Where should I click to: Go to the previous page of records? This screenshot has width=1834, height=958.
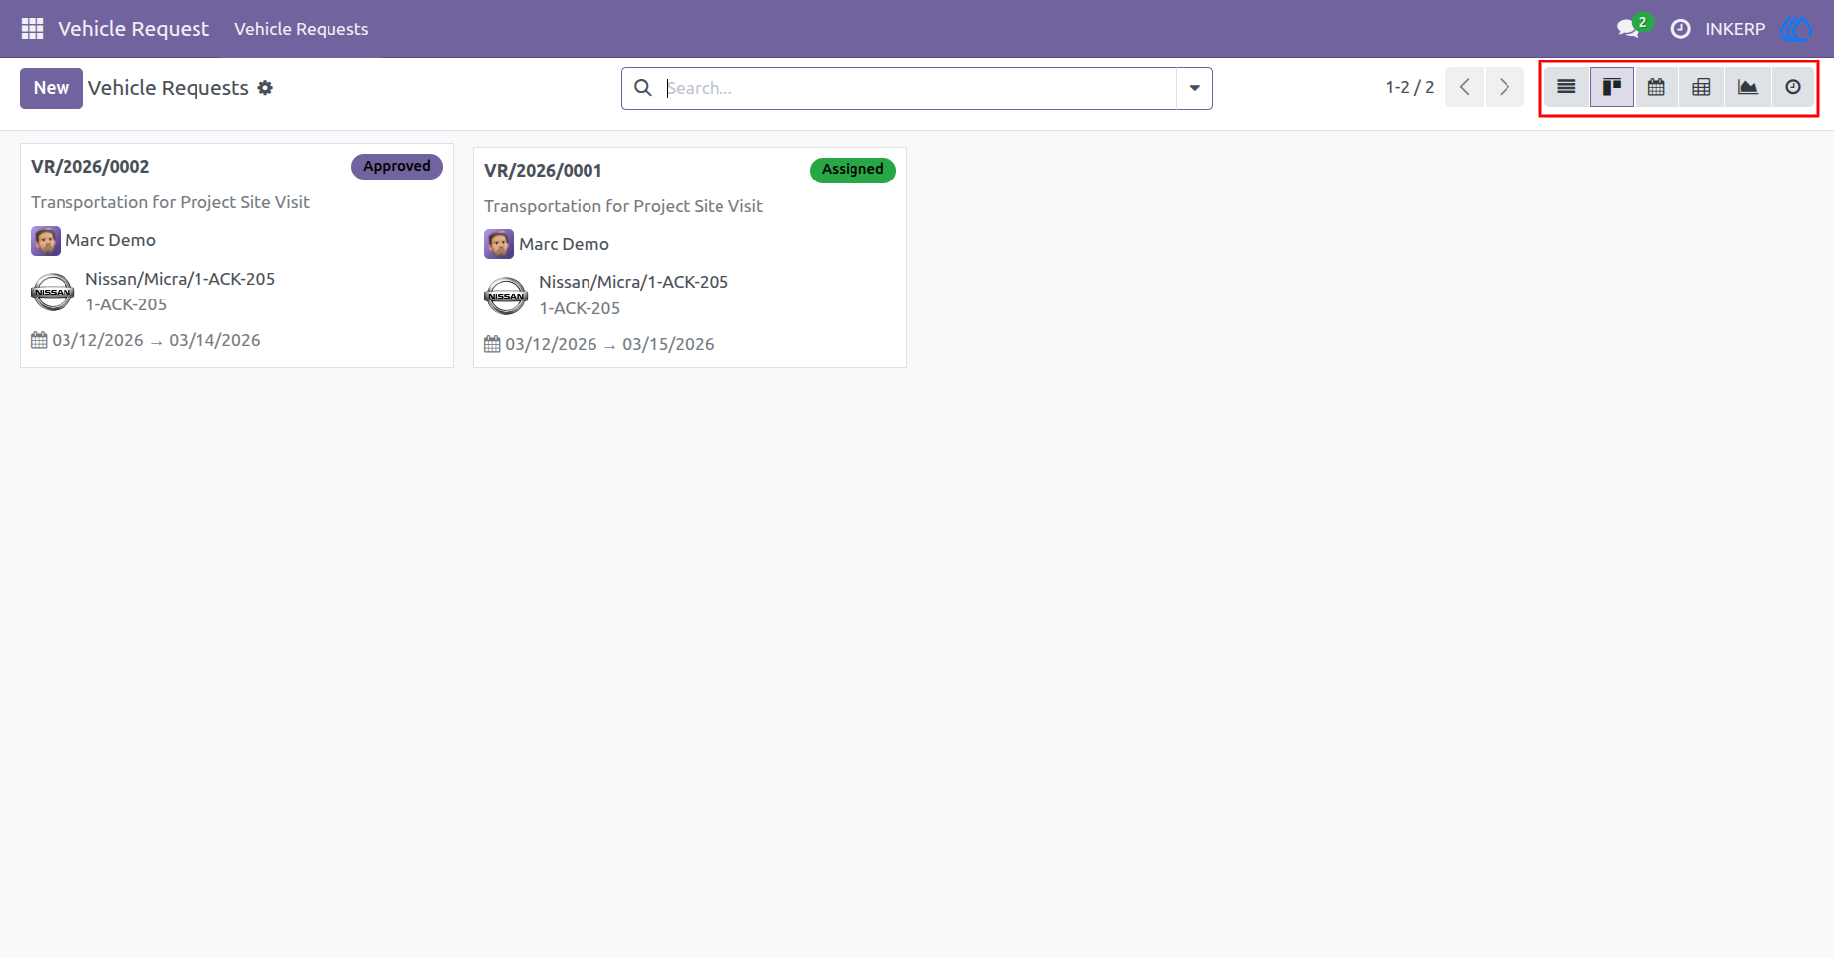tap(1464, 88)
